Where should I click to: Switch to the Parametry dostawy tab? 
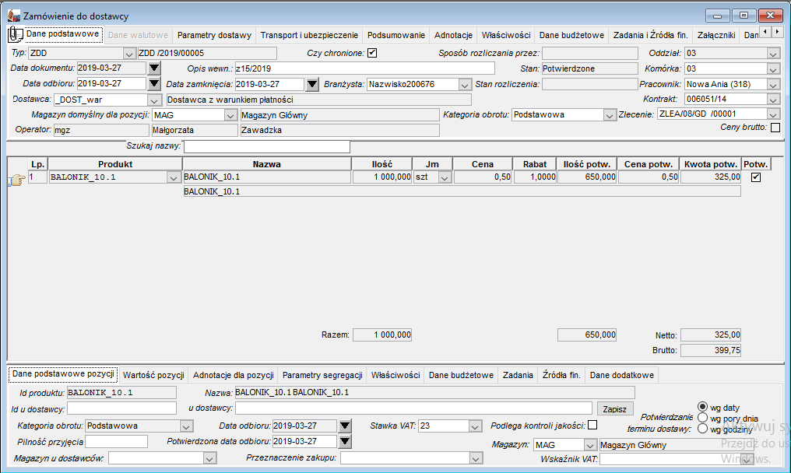coord(214,35)
